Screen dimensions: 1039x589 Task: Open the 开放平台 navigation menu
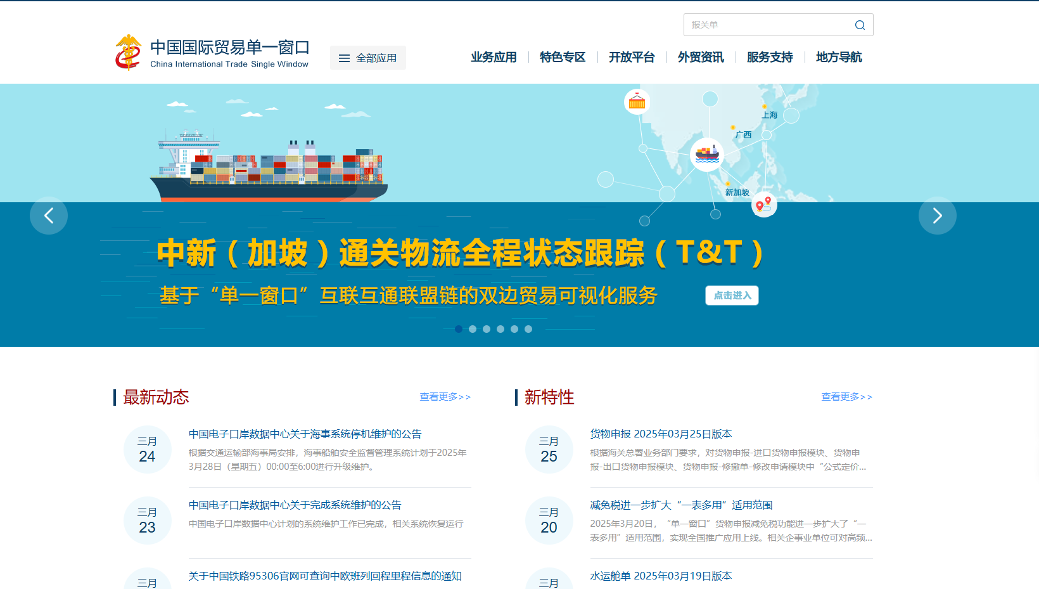pos(632,57)
